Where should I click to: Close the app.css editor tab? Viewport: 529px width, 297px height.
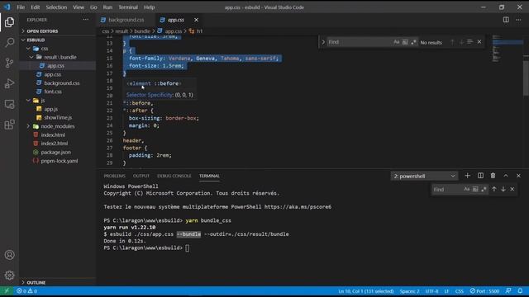point(197,20)
